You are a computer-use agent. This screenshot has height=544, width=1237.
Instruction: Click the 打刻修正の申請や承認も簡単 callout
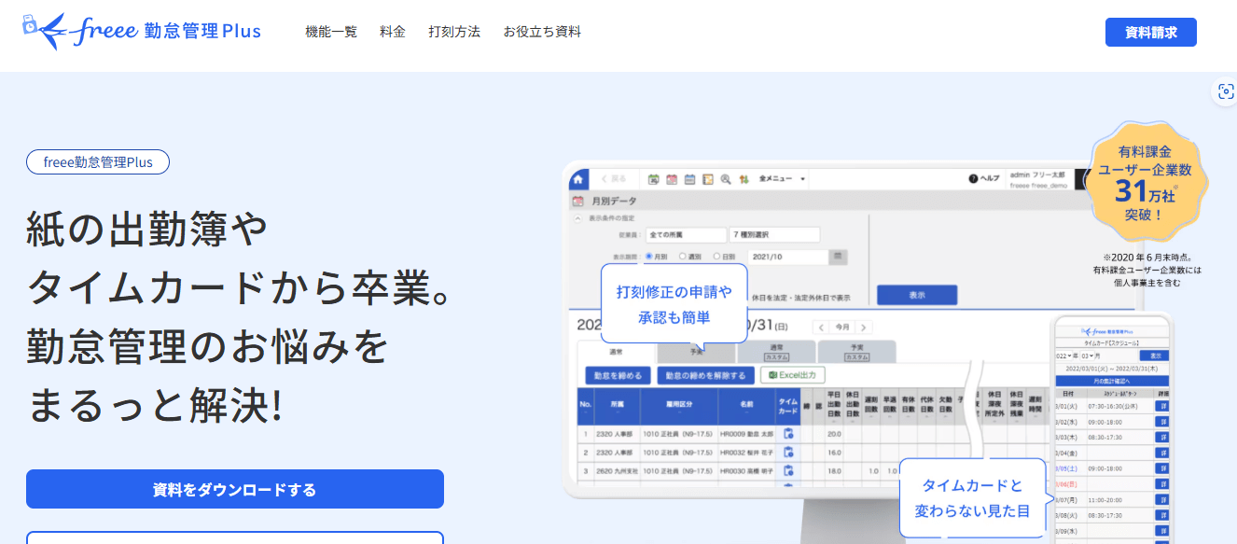674,304
